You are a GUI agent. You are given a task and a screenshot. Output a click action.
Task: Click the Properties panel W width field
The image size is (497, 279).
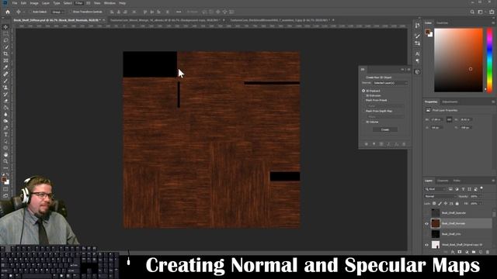coord(436,119)
